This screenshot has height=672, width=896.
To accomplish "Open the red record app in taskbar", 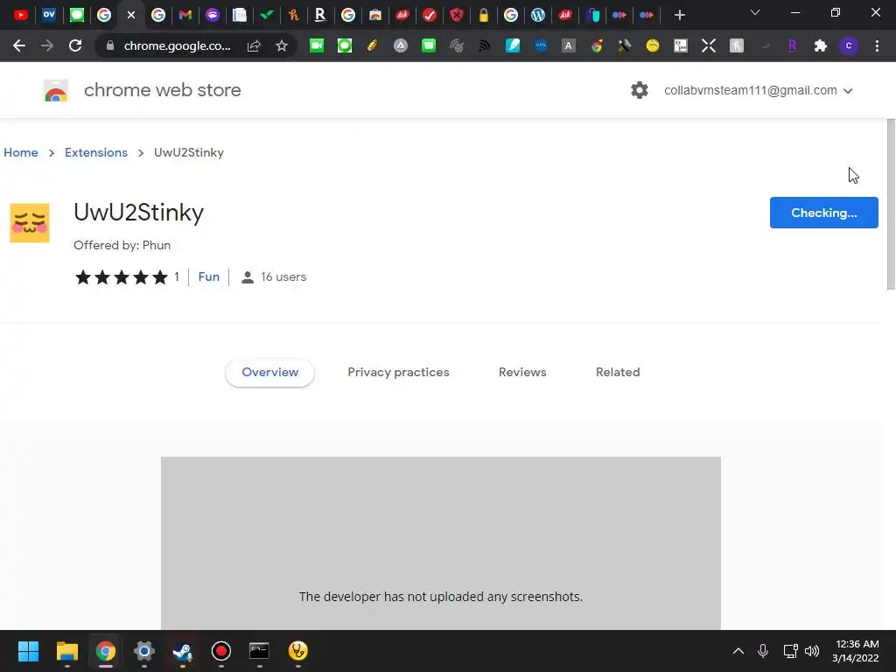I will point(221,651).
